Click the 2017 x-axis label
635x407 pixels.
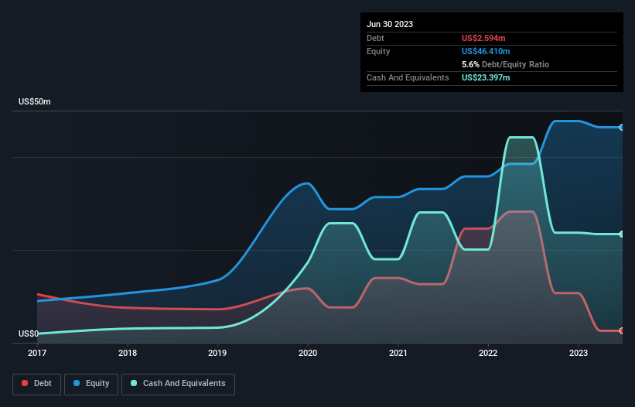pyautogui.click(x=37, y=353)
